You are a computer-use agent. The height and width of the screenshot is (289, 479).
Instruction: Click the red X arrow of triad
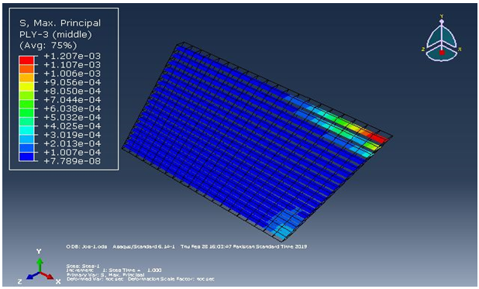tap(47, 276)
